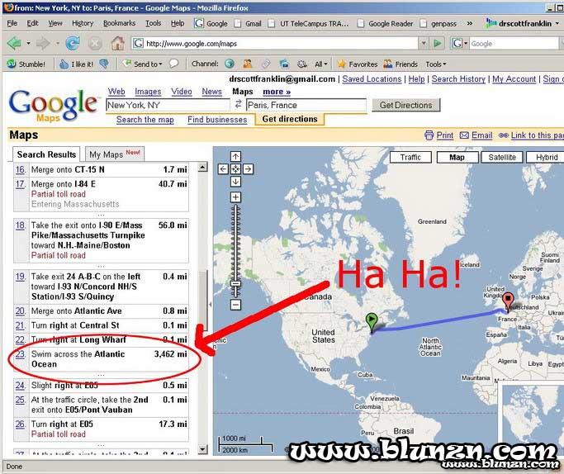Toggle the Traffic map overlay
This screenshot has width=564, height=474.
tap(410, 157)
